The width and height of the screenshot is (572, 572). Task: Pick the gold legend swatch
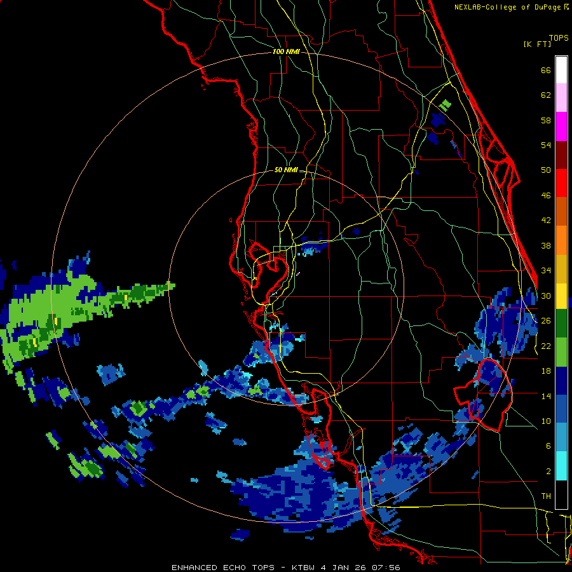pos(561,269)
